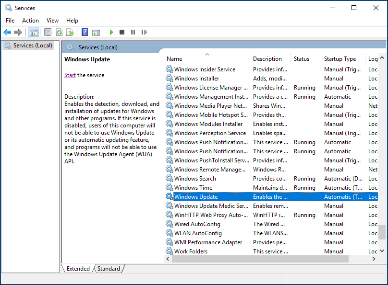The height and width of the screenshot is (285, 388).
Task: Click the gear icon of Windows Insider Service row
Action: point(169,69)
